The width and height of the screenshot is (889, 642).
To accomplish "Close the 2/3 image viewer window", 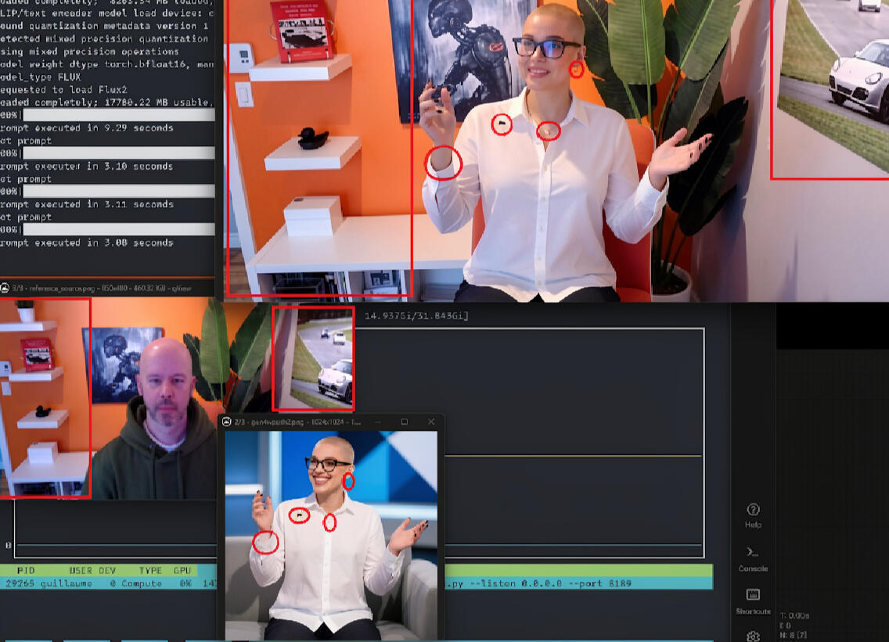I will pyautogui.click(x=430, y=422).
